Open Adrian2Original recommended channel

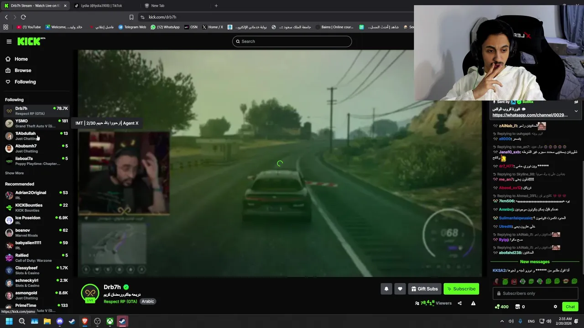point(36,195)
